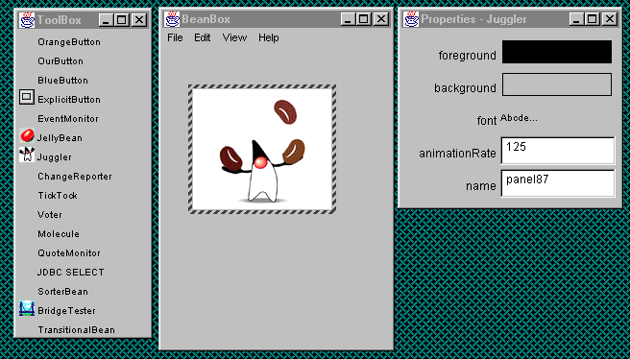This screenshot has width=630, height=359.
Task: Pick the Juggler bean icon
Action: 27,155
